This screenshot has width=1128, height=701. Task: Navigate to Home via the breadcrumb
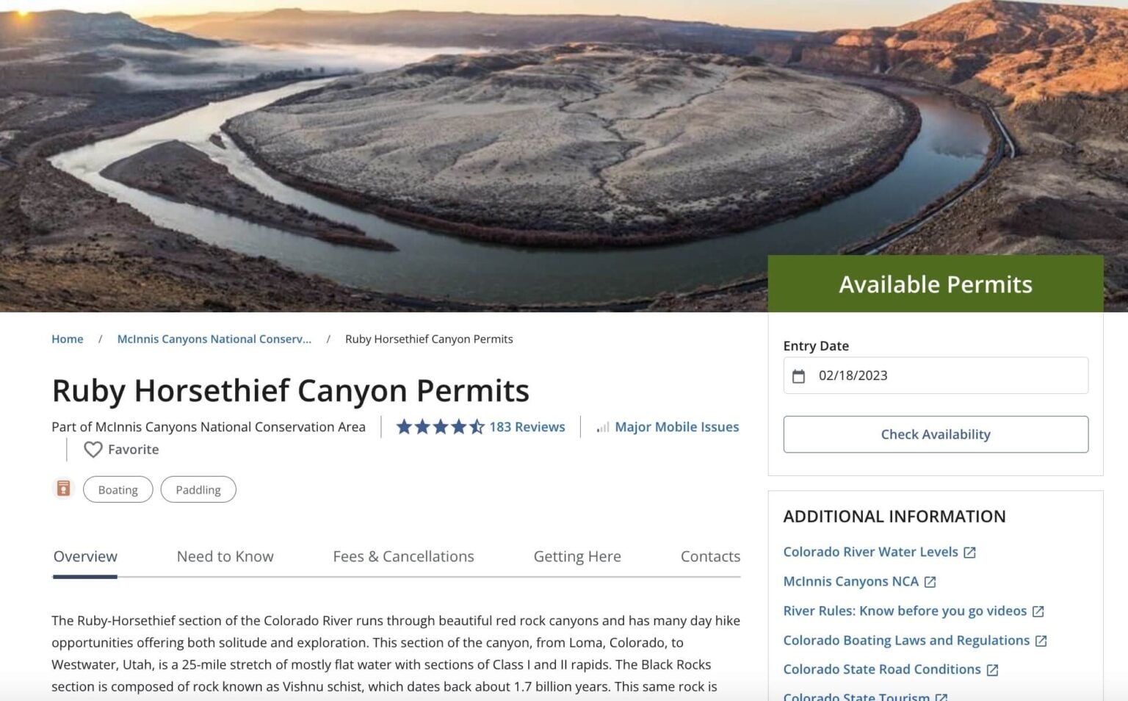(67, 339)
